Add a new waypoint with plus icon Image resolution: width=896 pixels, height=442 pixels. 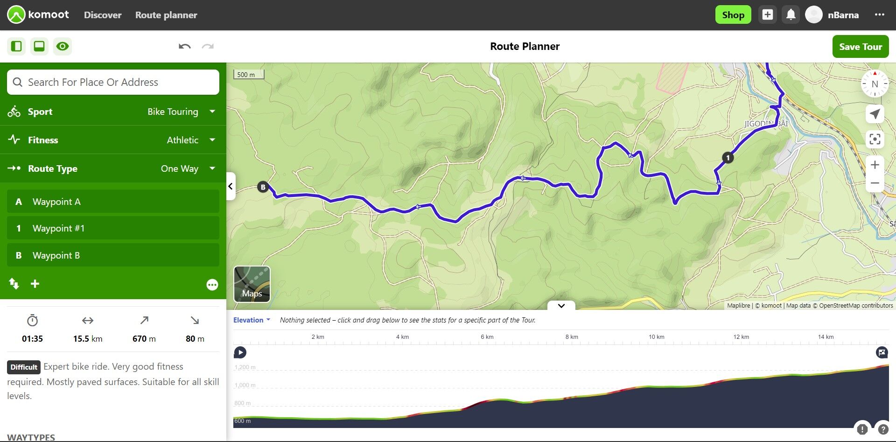[35, 284]
